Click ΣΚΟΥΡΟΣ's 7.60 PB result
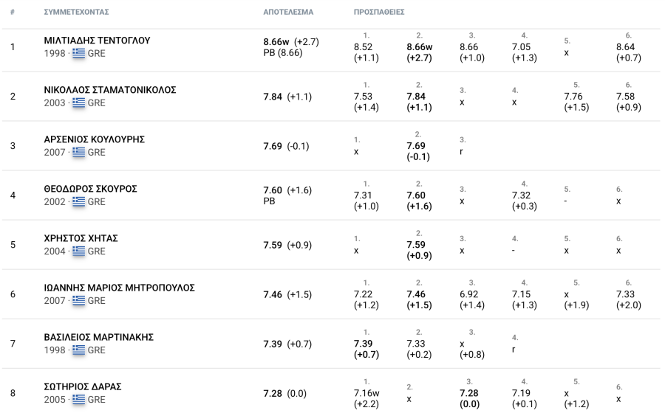Screen dimensions: 665x416 273,190
